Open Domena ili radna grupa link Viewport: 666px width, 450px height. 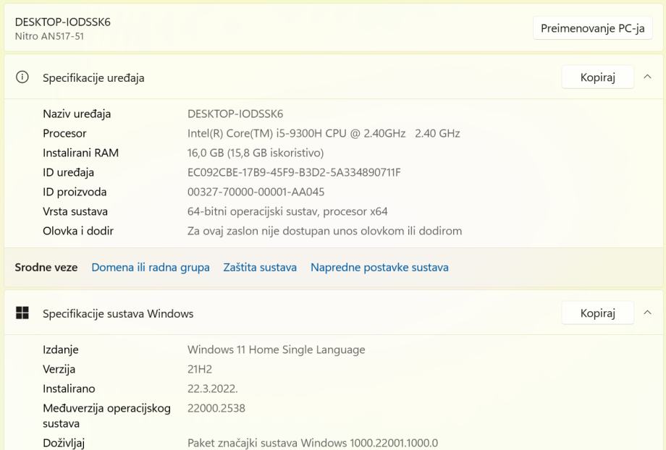coord(151,267)
